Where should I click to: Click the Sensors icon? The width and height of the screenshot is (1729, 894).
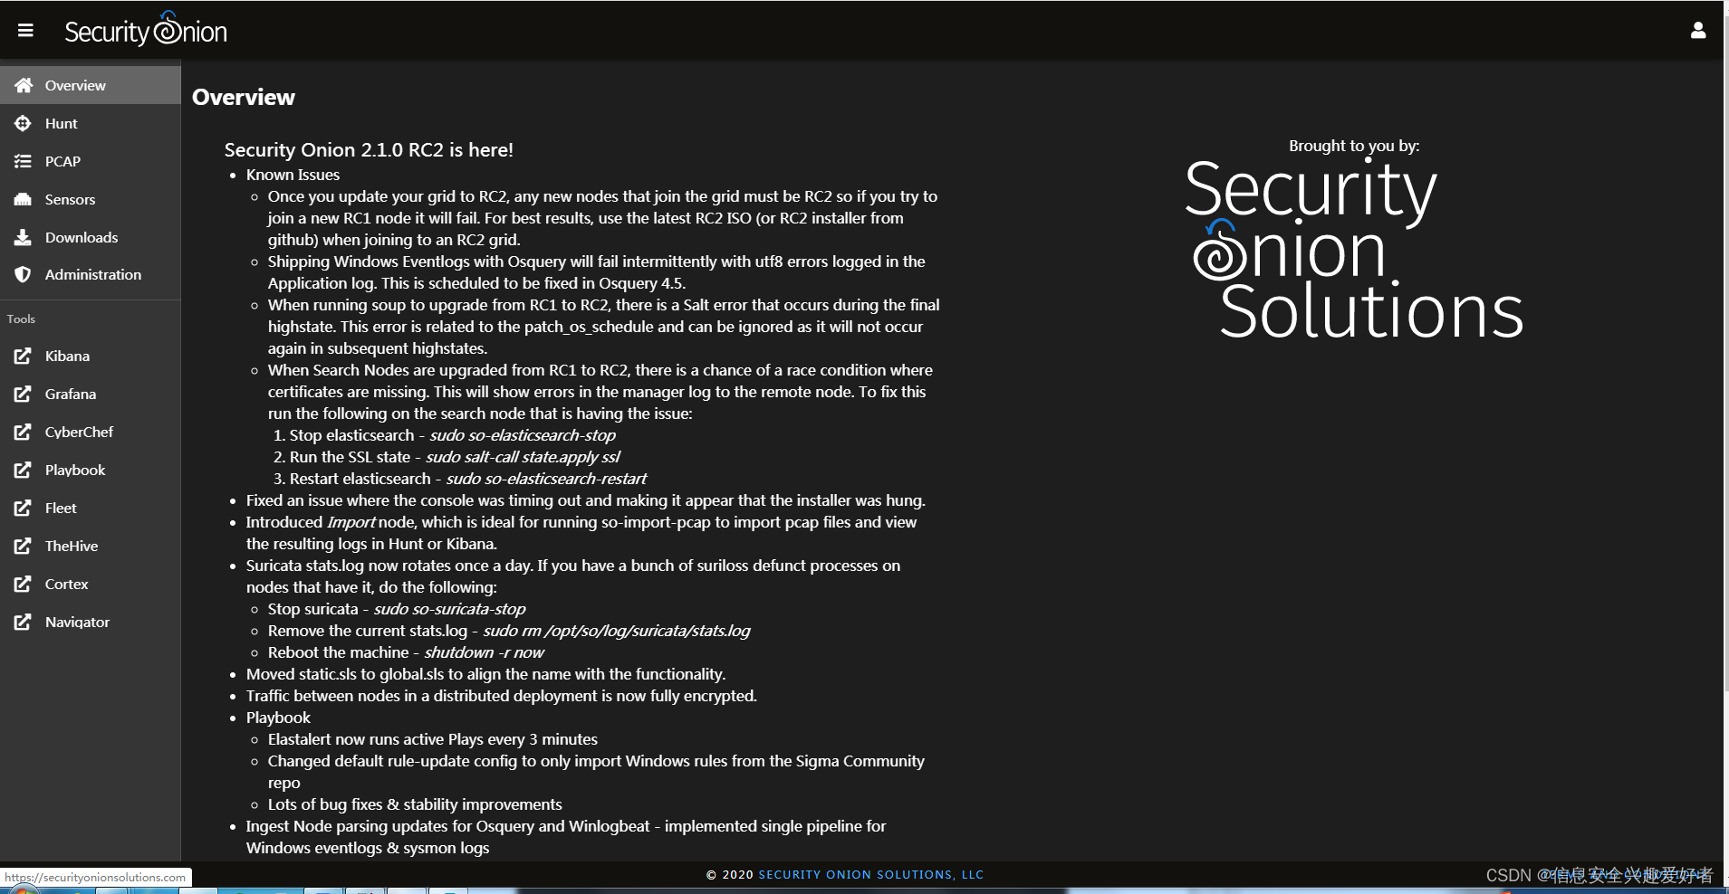point(23,199)
